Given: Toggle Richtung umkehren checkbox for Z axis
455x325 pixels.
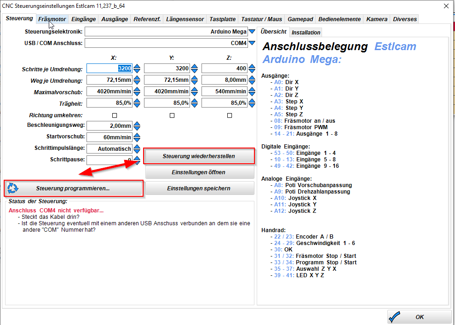Looking at the screenshot, I should tap(230, 115).
